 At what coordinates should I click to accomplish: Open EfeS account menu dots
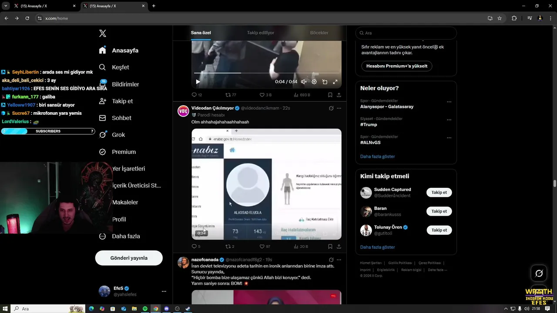click(x=164, y=291)
